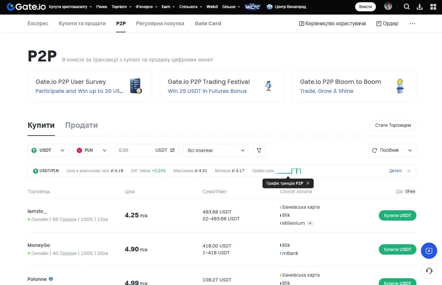The height and width of the screenshot is (285, 442).
Task: Click the Polonne verified badge
Action: pos(51,279)
